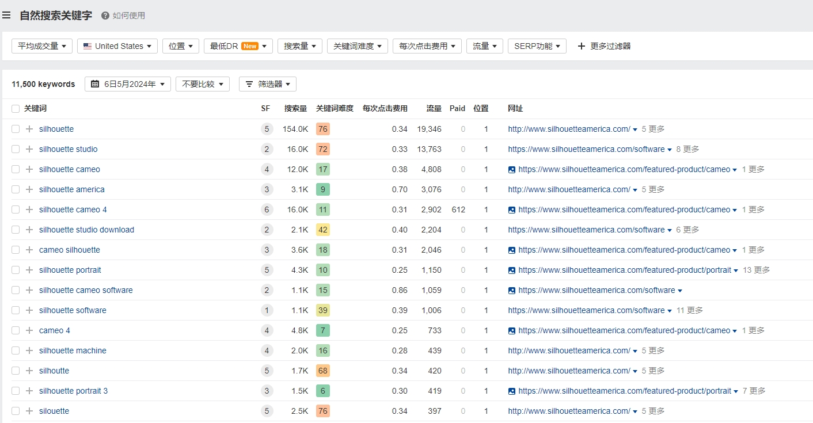The width and height of the screenshot is (813, 423).
Task: Click plus icon beside silhouette machine
Action: [x=29, y=350]
